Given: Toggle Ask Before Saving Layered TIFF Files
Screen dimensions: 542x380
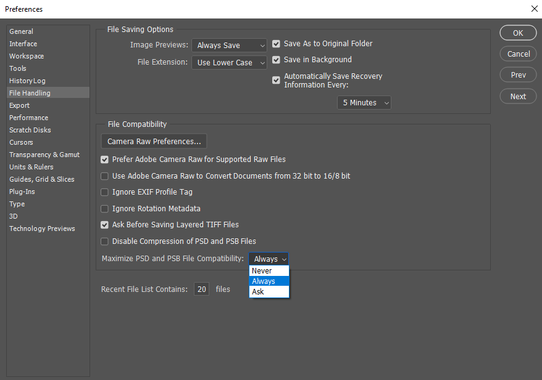Looking at the screenshot, I should coord(104,225).
